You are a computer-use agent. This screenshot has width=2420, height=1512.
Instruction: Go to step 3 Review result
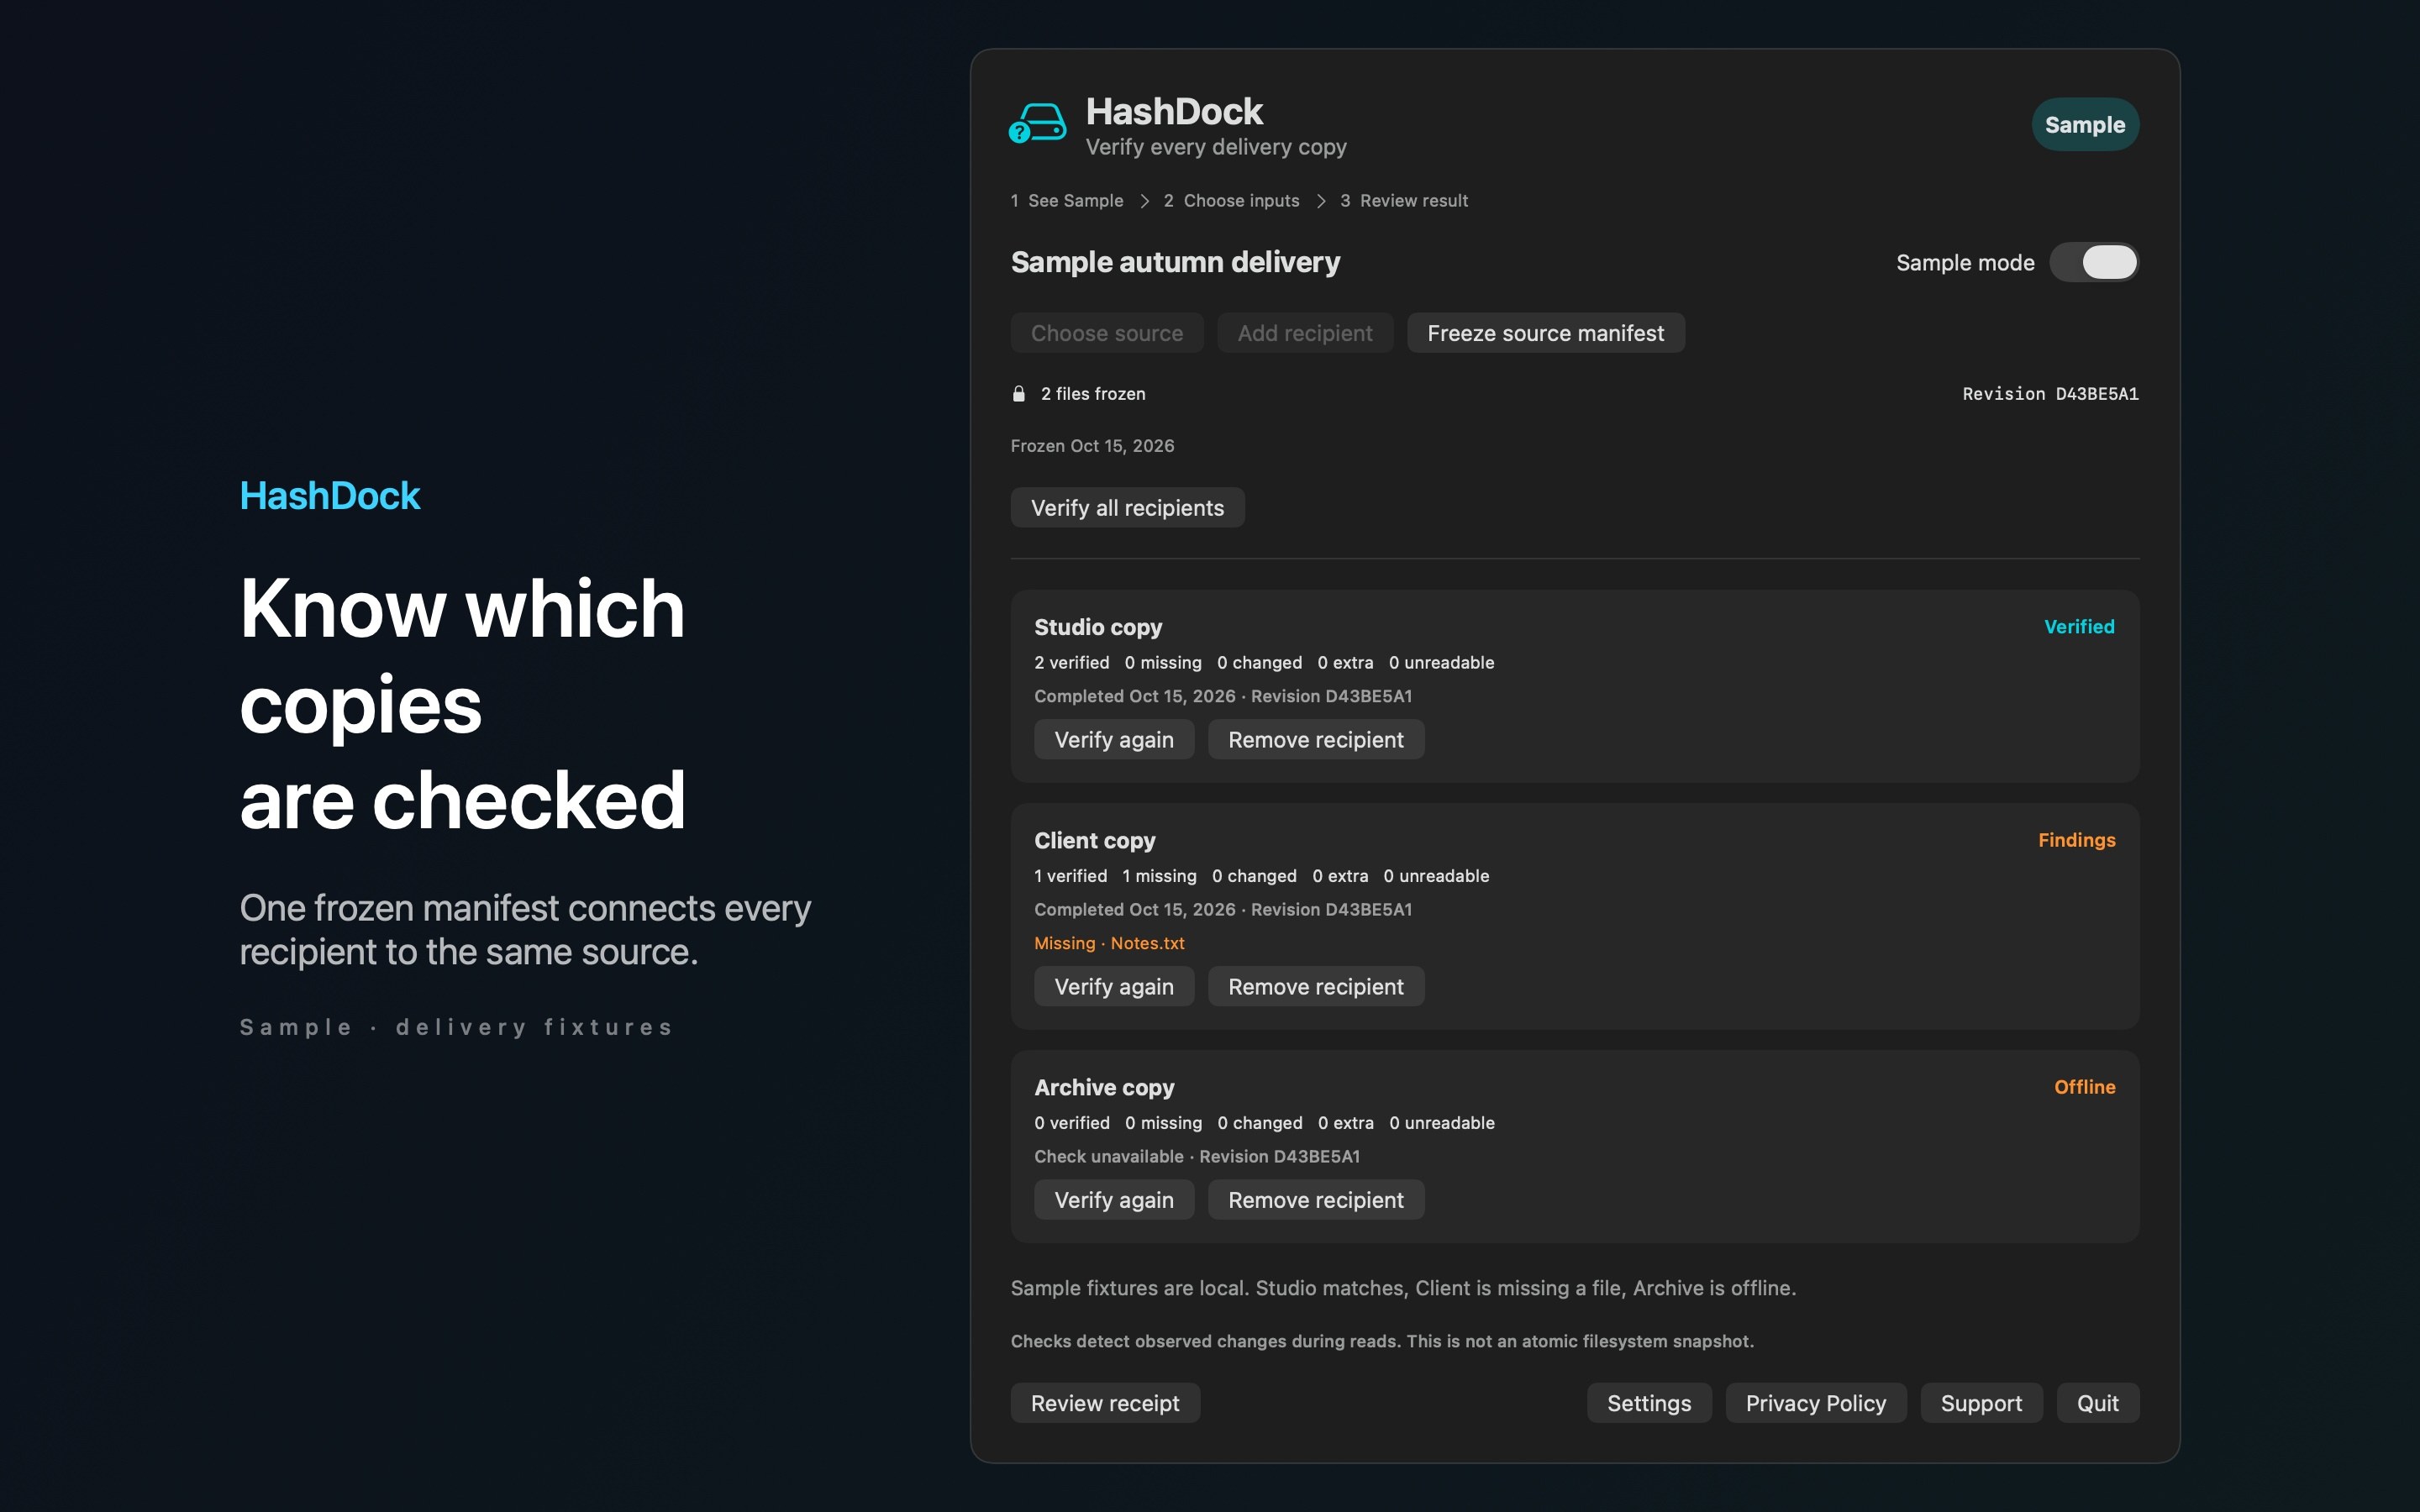[1404, 201]
